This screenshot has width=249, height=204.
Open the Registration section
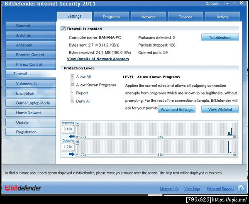click(31, 132)
